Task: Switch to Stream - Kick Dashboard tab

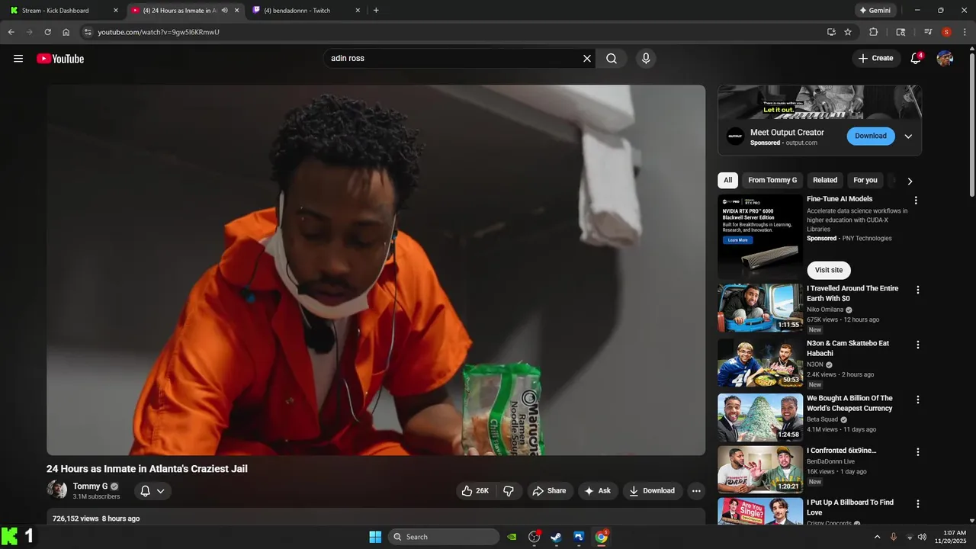Action: (63, 11)
